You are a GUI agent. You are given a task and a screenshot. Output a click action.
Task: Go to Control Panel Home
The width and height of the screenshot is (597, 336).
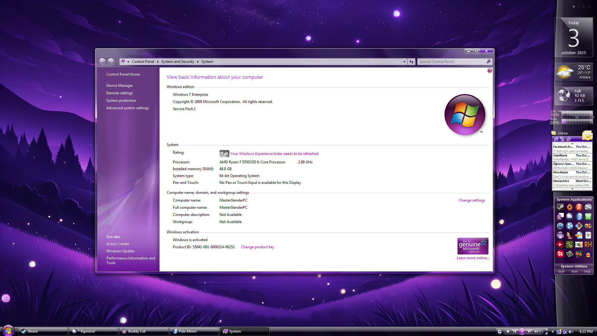[123, 74]
